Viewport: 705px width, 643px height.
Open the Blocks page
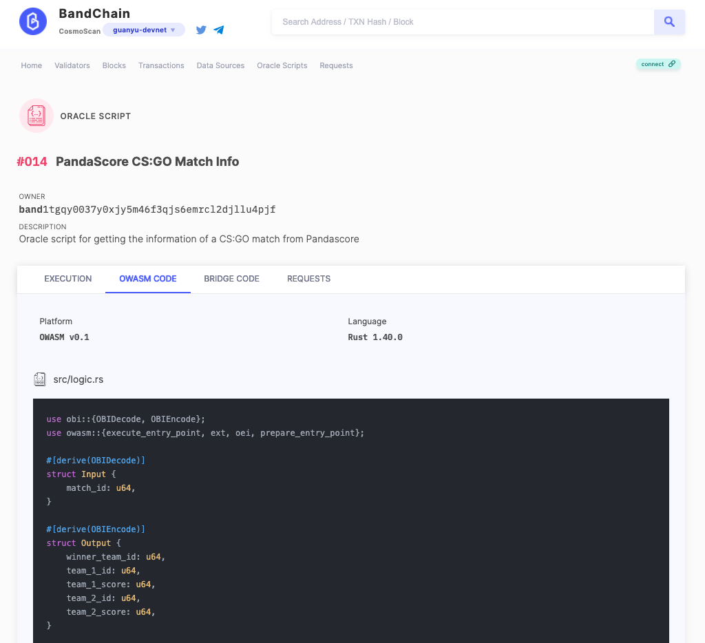(114, 65)
